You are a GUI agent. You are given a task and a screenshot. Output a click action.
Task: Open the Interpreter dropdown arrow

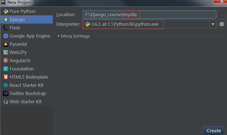(213, 24)
